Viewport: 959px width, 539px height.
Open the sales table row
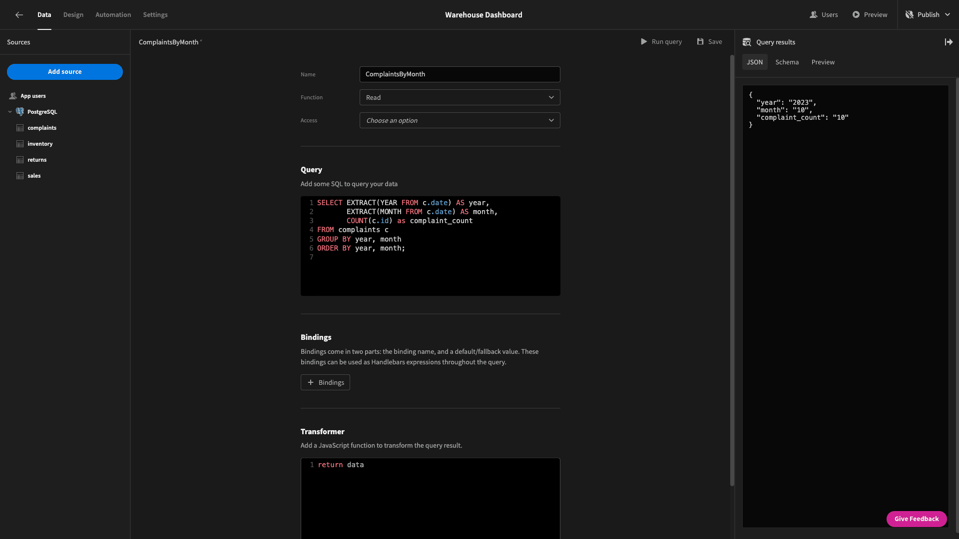65,176
